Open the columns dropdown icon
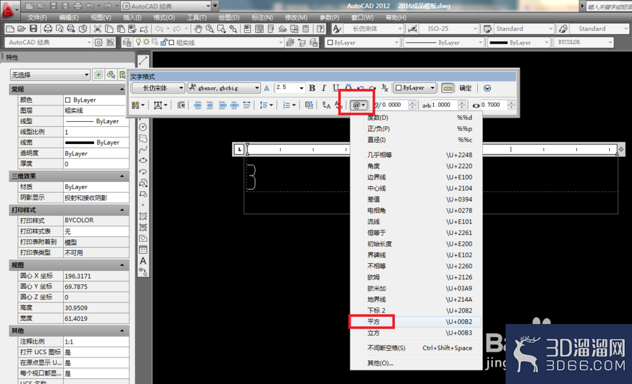The width and height of the screenshot is (632, 384). coord(138,105)
